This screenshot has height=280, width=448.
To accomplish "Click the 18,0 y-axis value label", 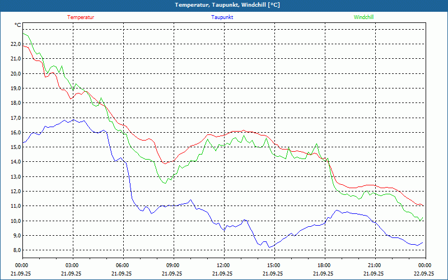I will pyautogui.click(x=15, y=103).
